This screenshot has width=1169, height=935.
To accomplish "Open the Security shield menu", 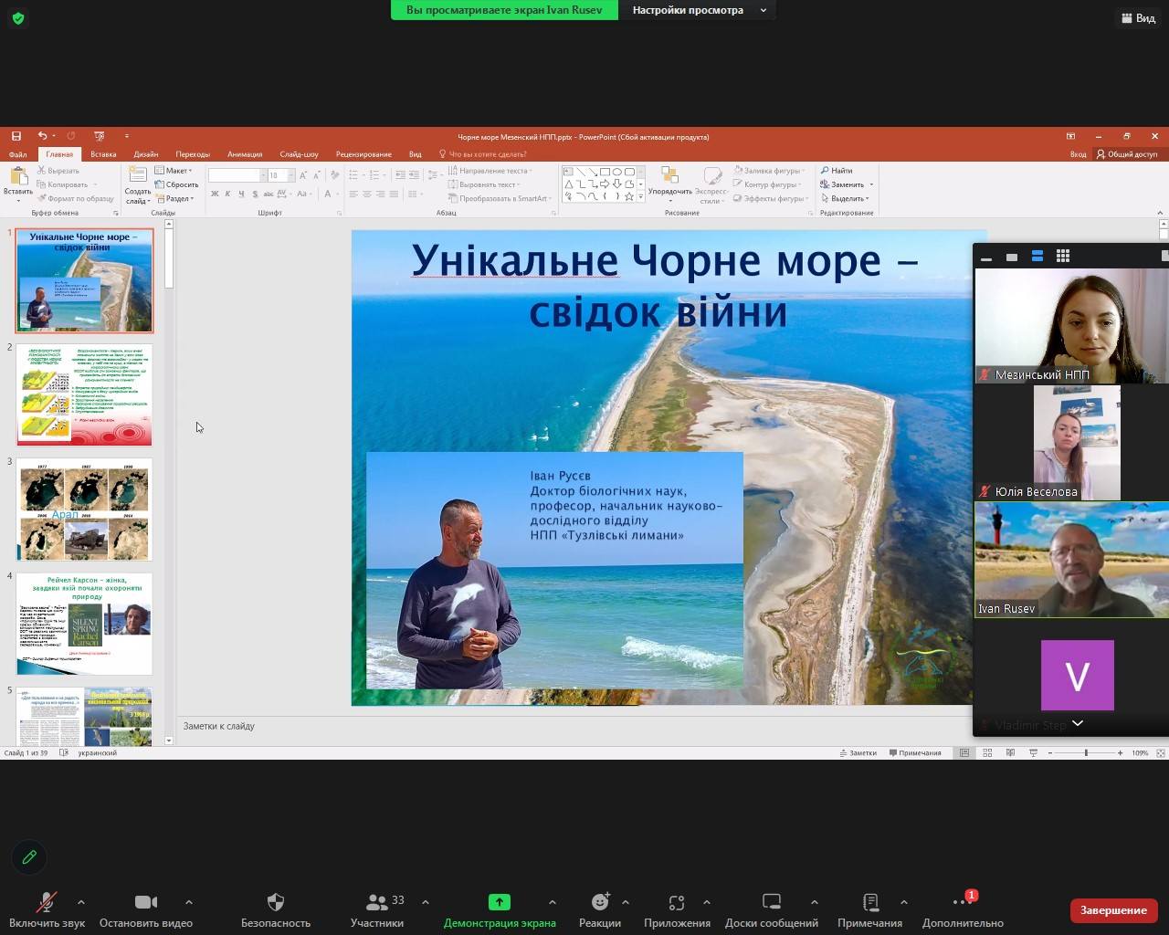I will [275, 902].
